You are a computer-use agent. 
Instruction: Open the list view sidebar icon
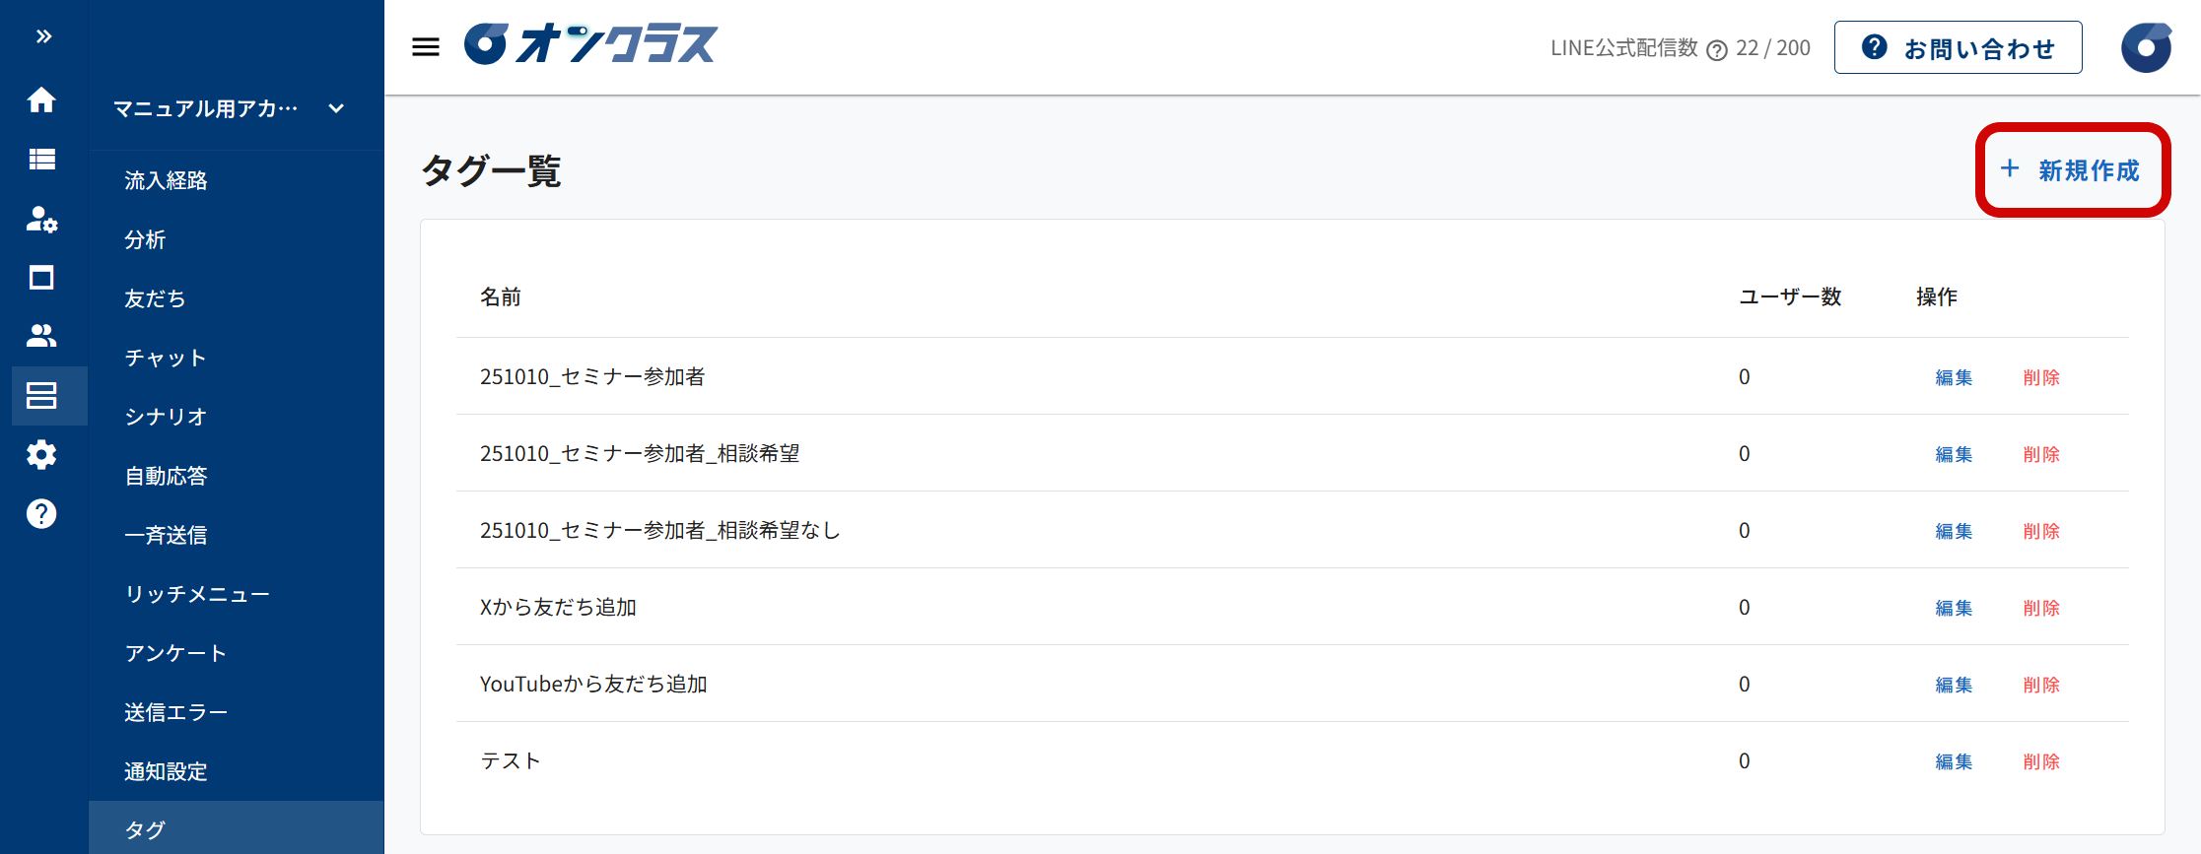point(41,159)
